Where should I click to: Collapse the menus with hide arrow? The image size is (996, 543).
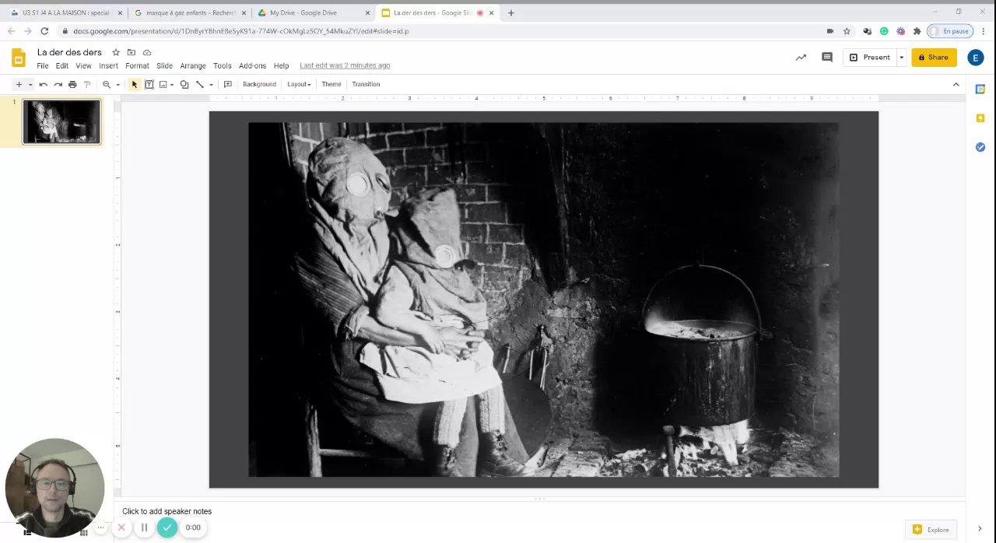[x=956, y=84]
